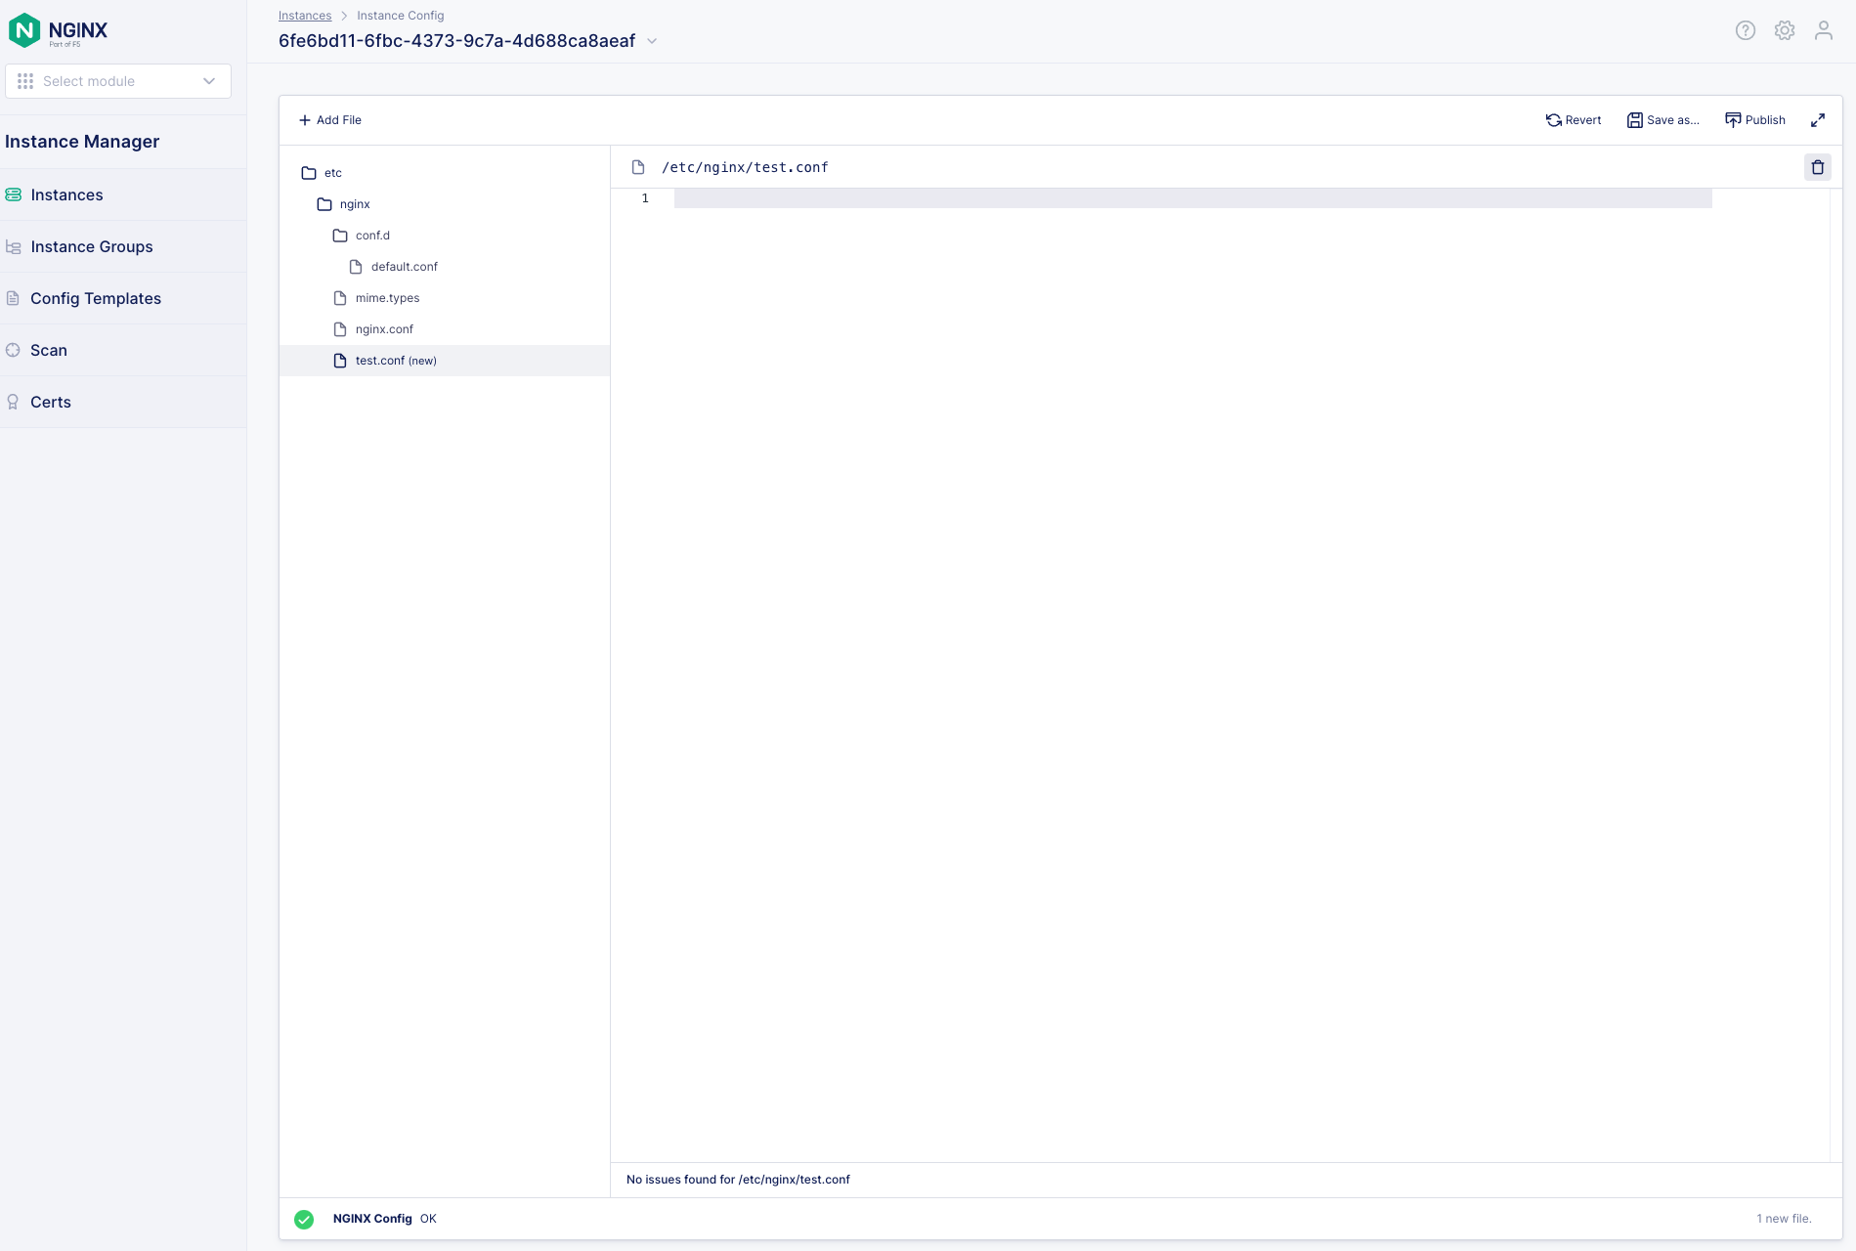
Task: Click the Save as... button
Action: point(1663,120)
